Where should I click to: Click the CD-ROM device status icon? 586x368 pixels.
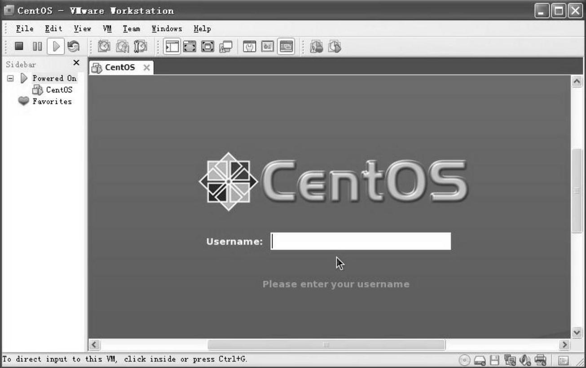(465, 360)
